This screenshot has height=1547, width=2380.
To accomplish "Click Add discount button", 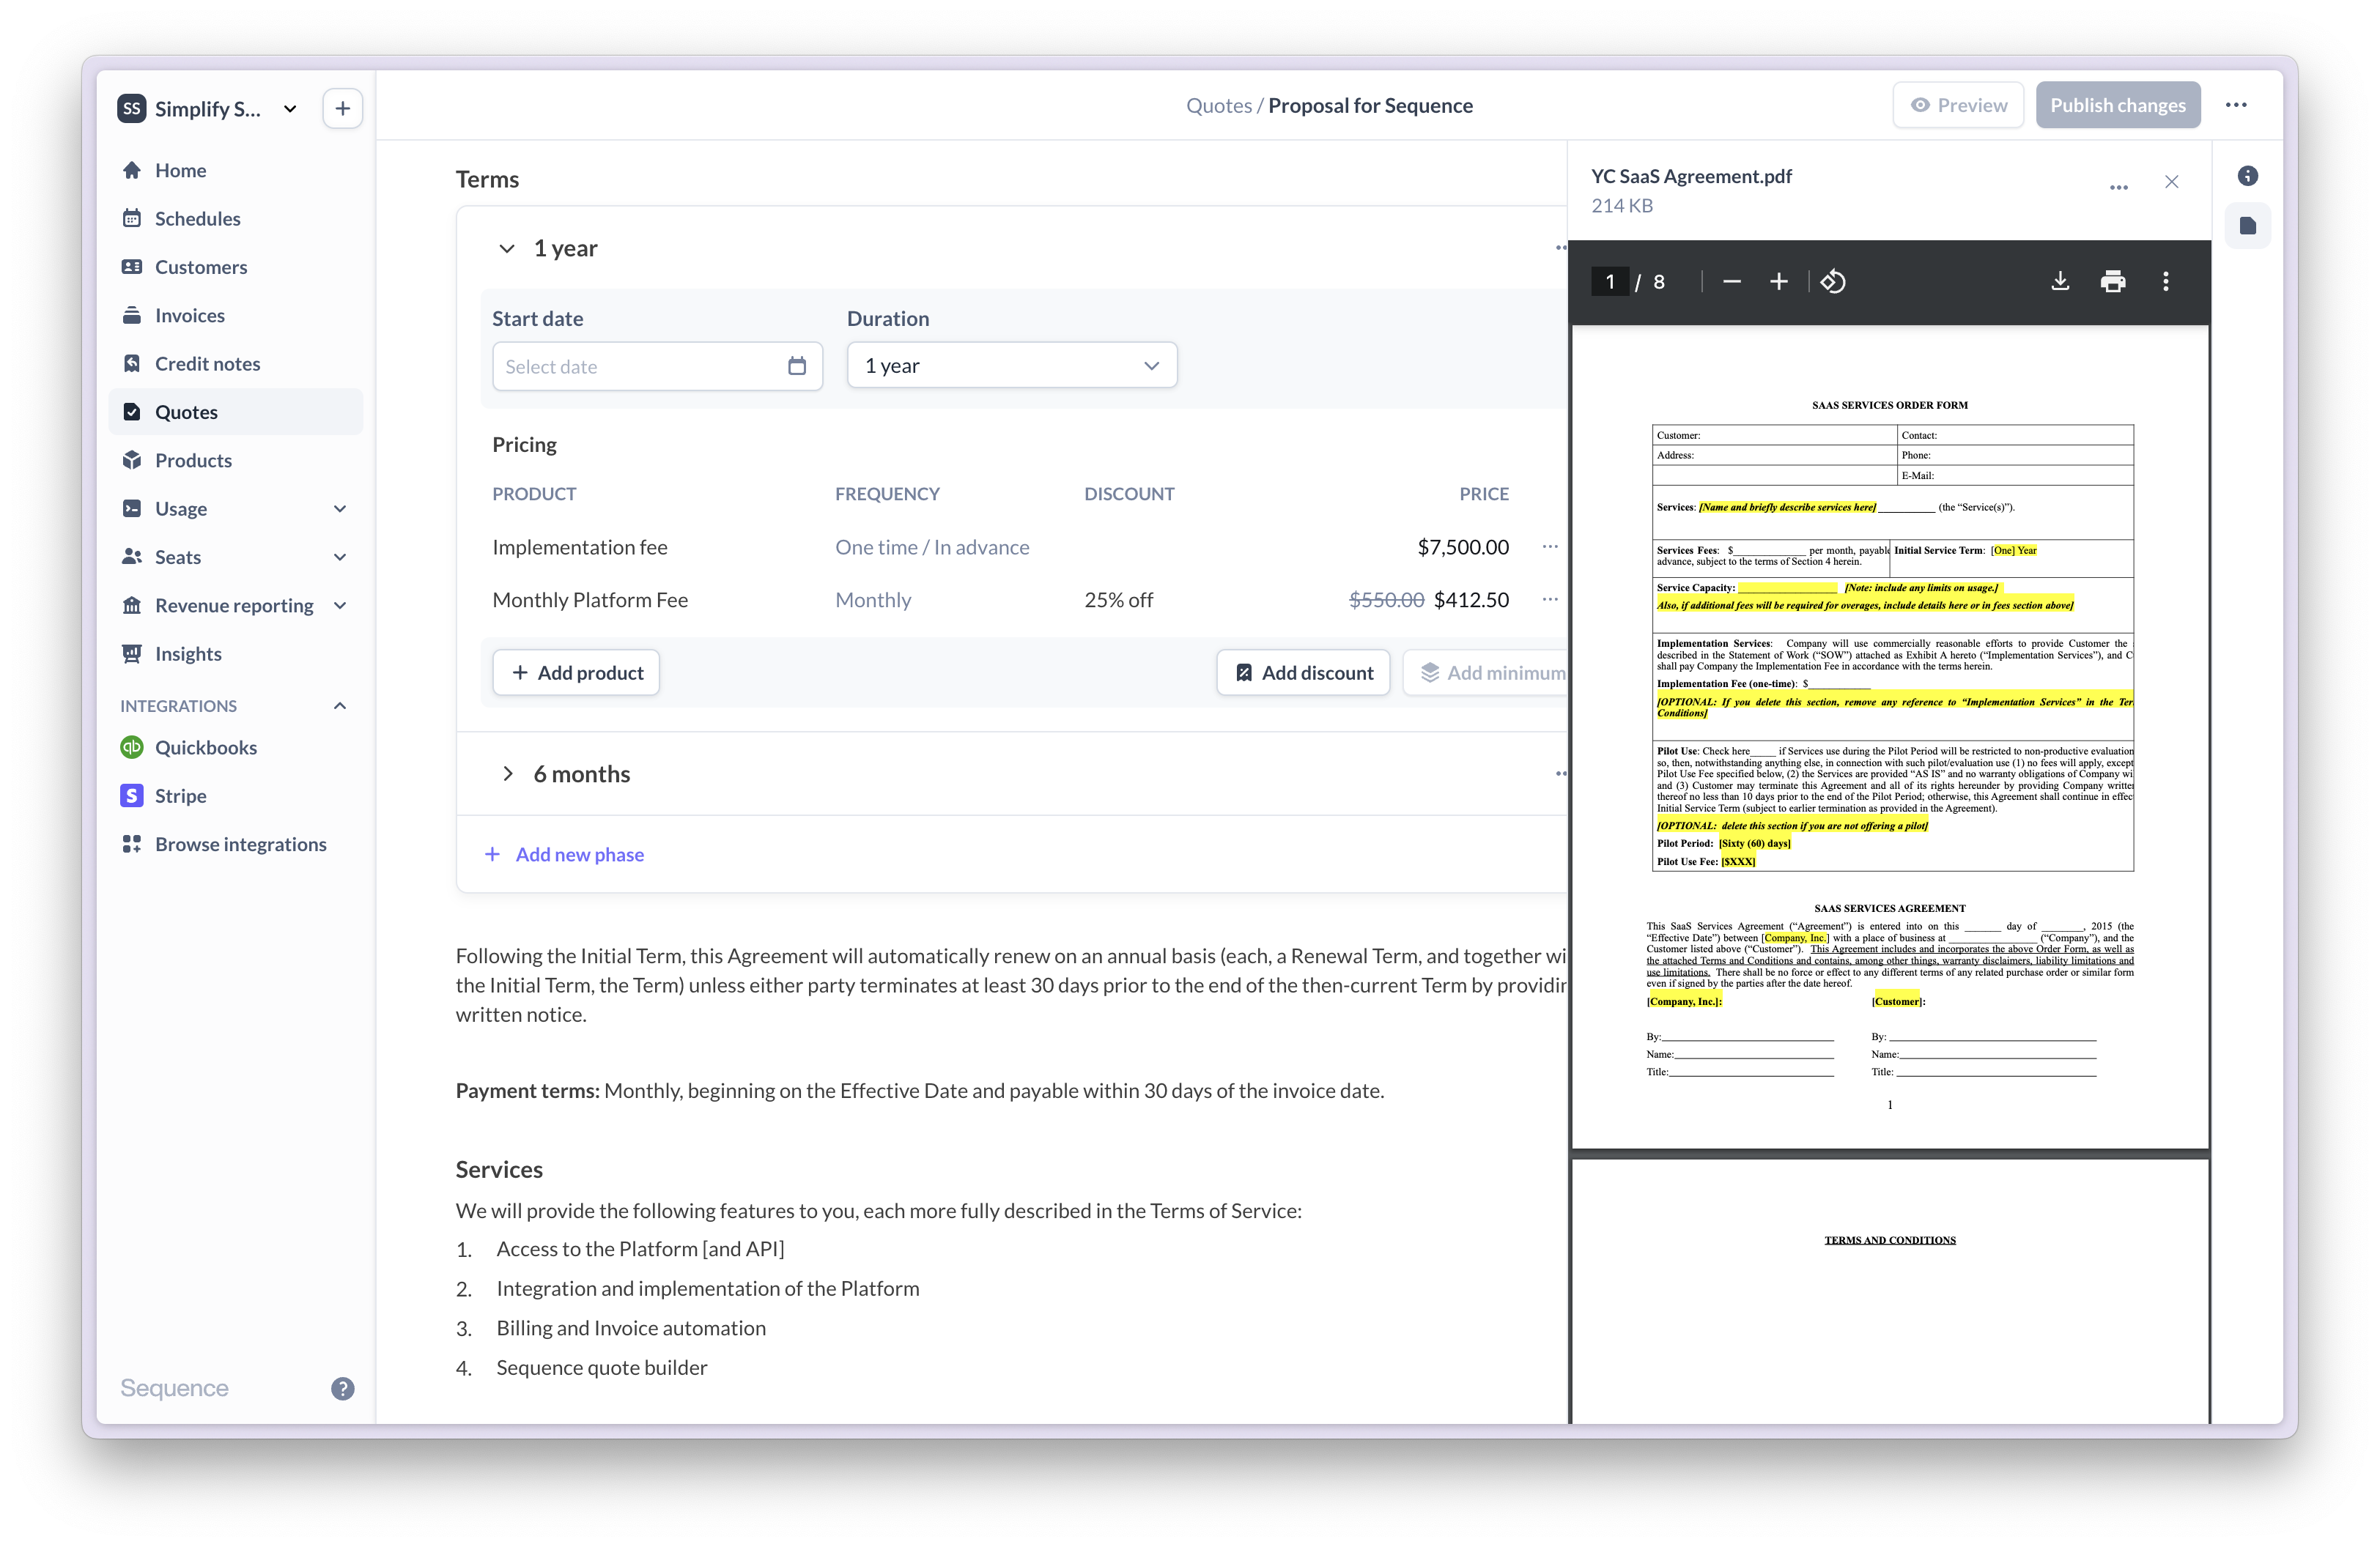I will pos(1303,672).
